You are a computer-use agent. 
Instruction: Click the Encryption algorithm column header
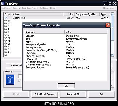click(87, 14)
